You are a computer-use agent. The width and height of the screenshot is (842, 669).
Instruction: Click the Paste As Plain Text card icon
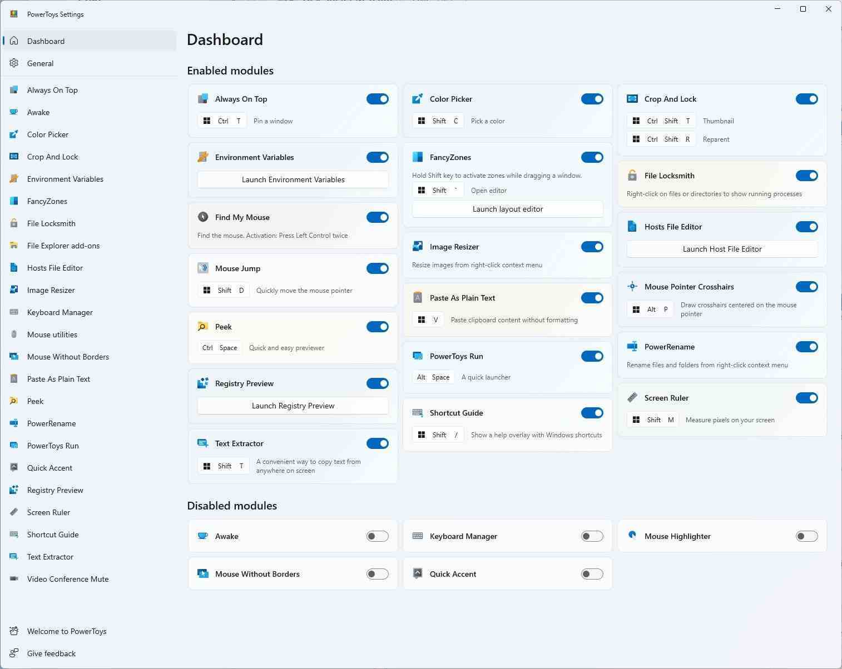click(x=418, y=298)
